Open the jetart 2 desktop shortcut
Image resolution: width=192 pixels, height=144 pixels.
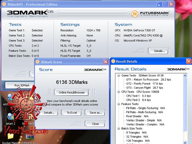pos(10,116)
